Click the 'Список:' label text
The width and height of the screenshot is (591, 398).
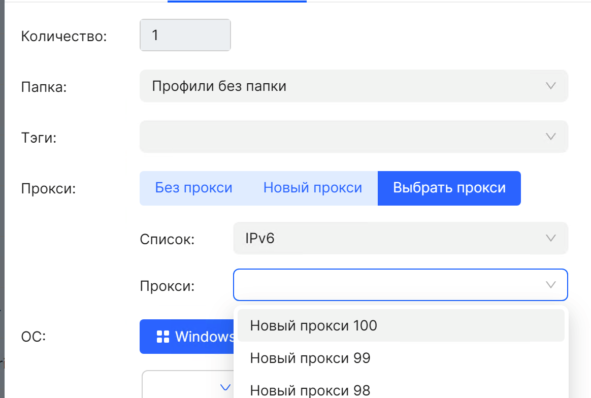point(167,239)
